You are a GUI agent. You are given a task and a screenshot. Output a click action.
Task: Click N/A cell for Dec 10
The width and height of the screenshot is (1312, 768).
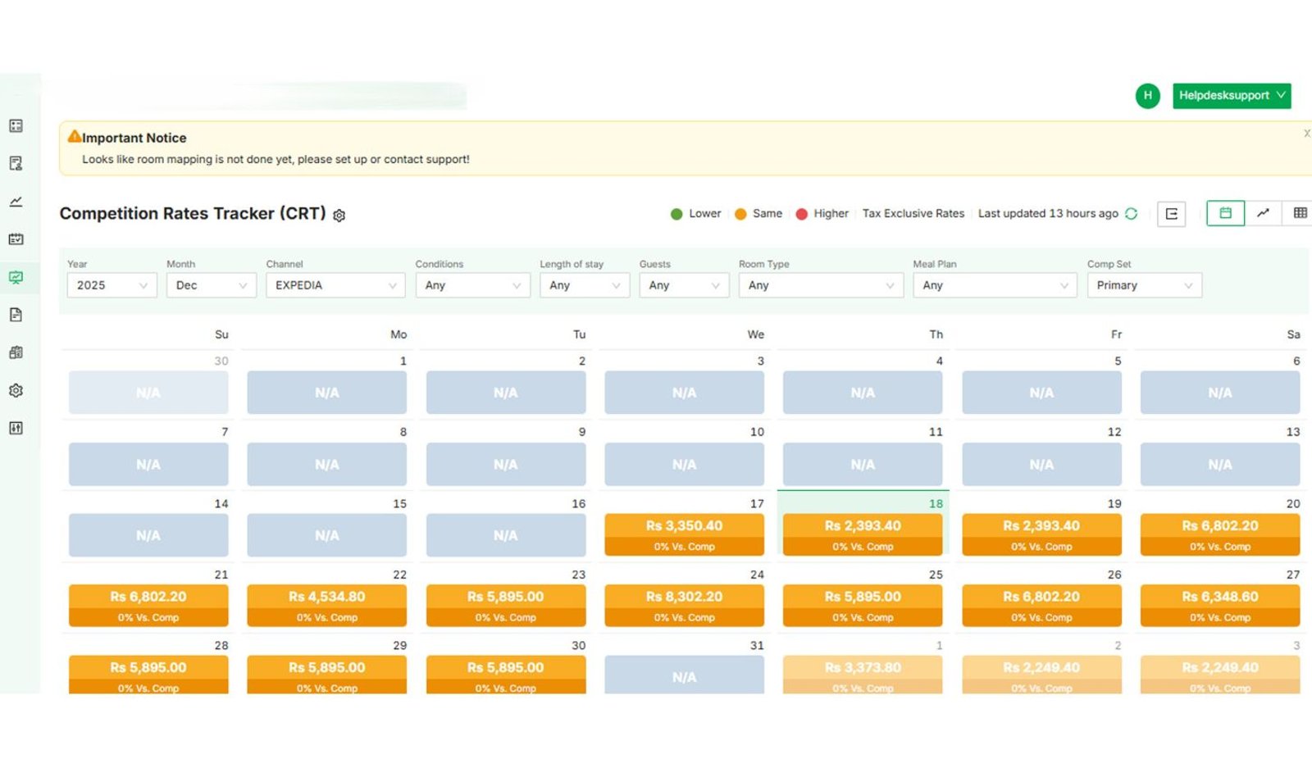684,464
